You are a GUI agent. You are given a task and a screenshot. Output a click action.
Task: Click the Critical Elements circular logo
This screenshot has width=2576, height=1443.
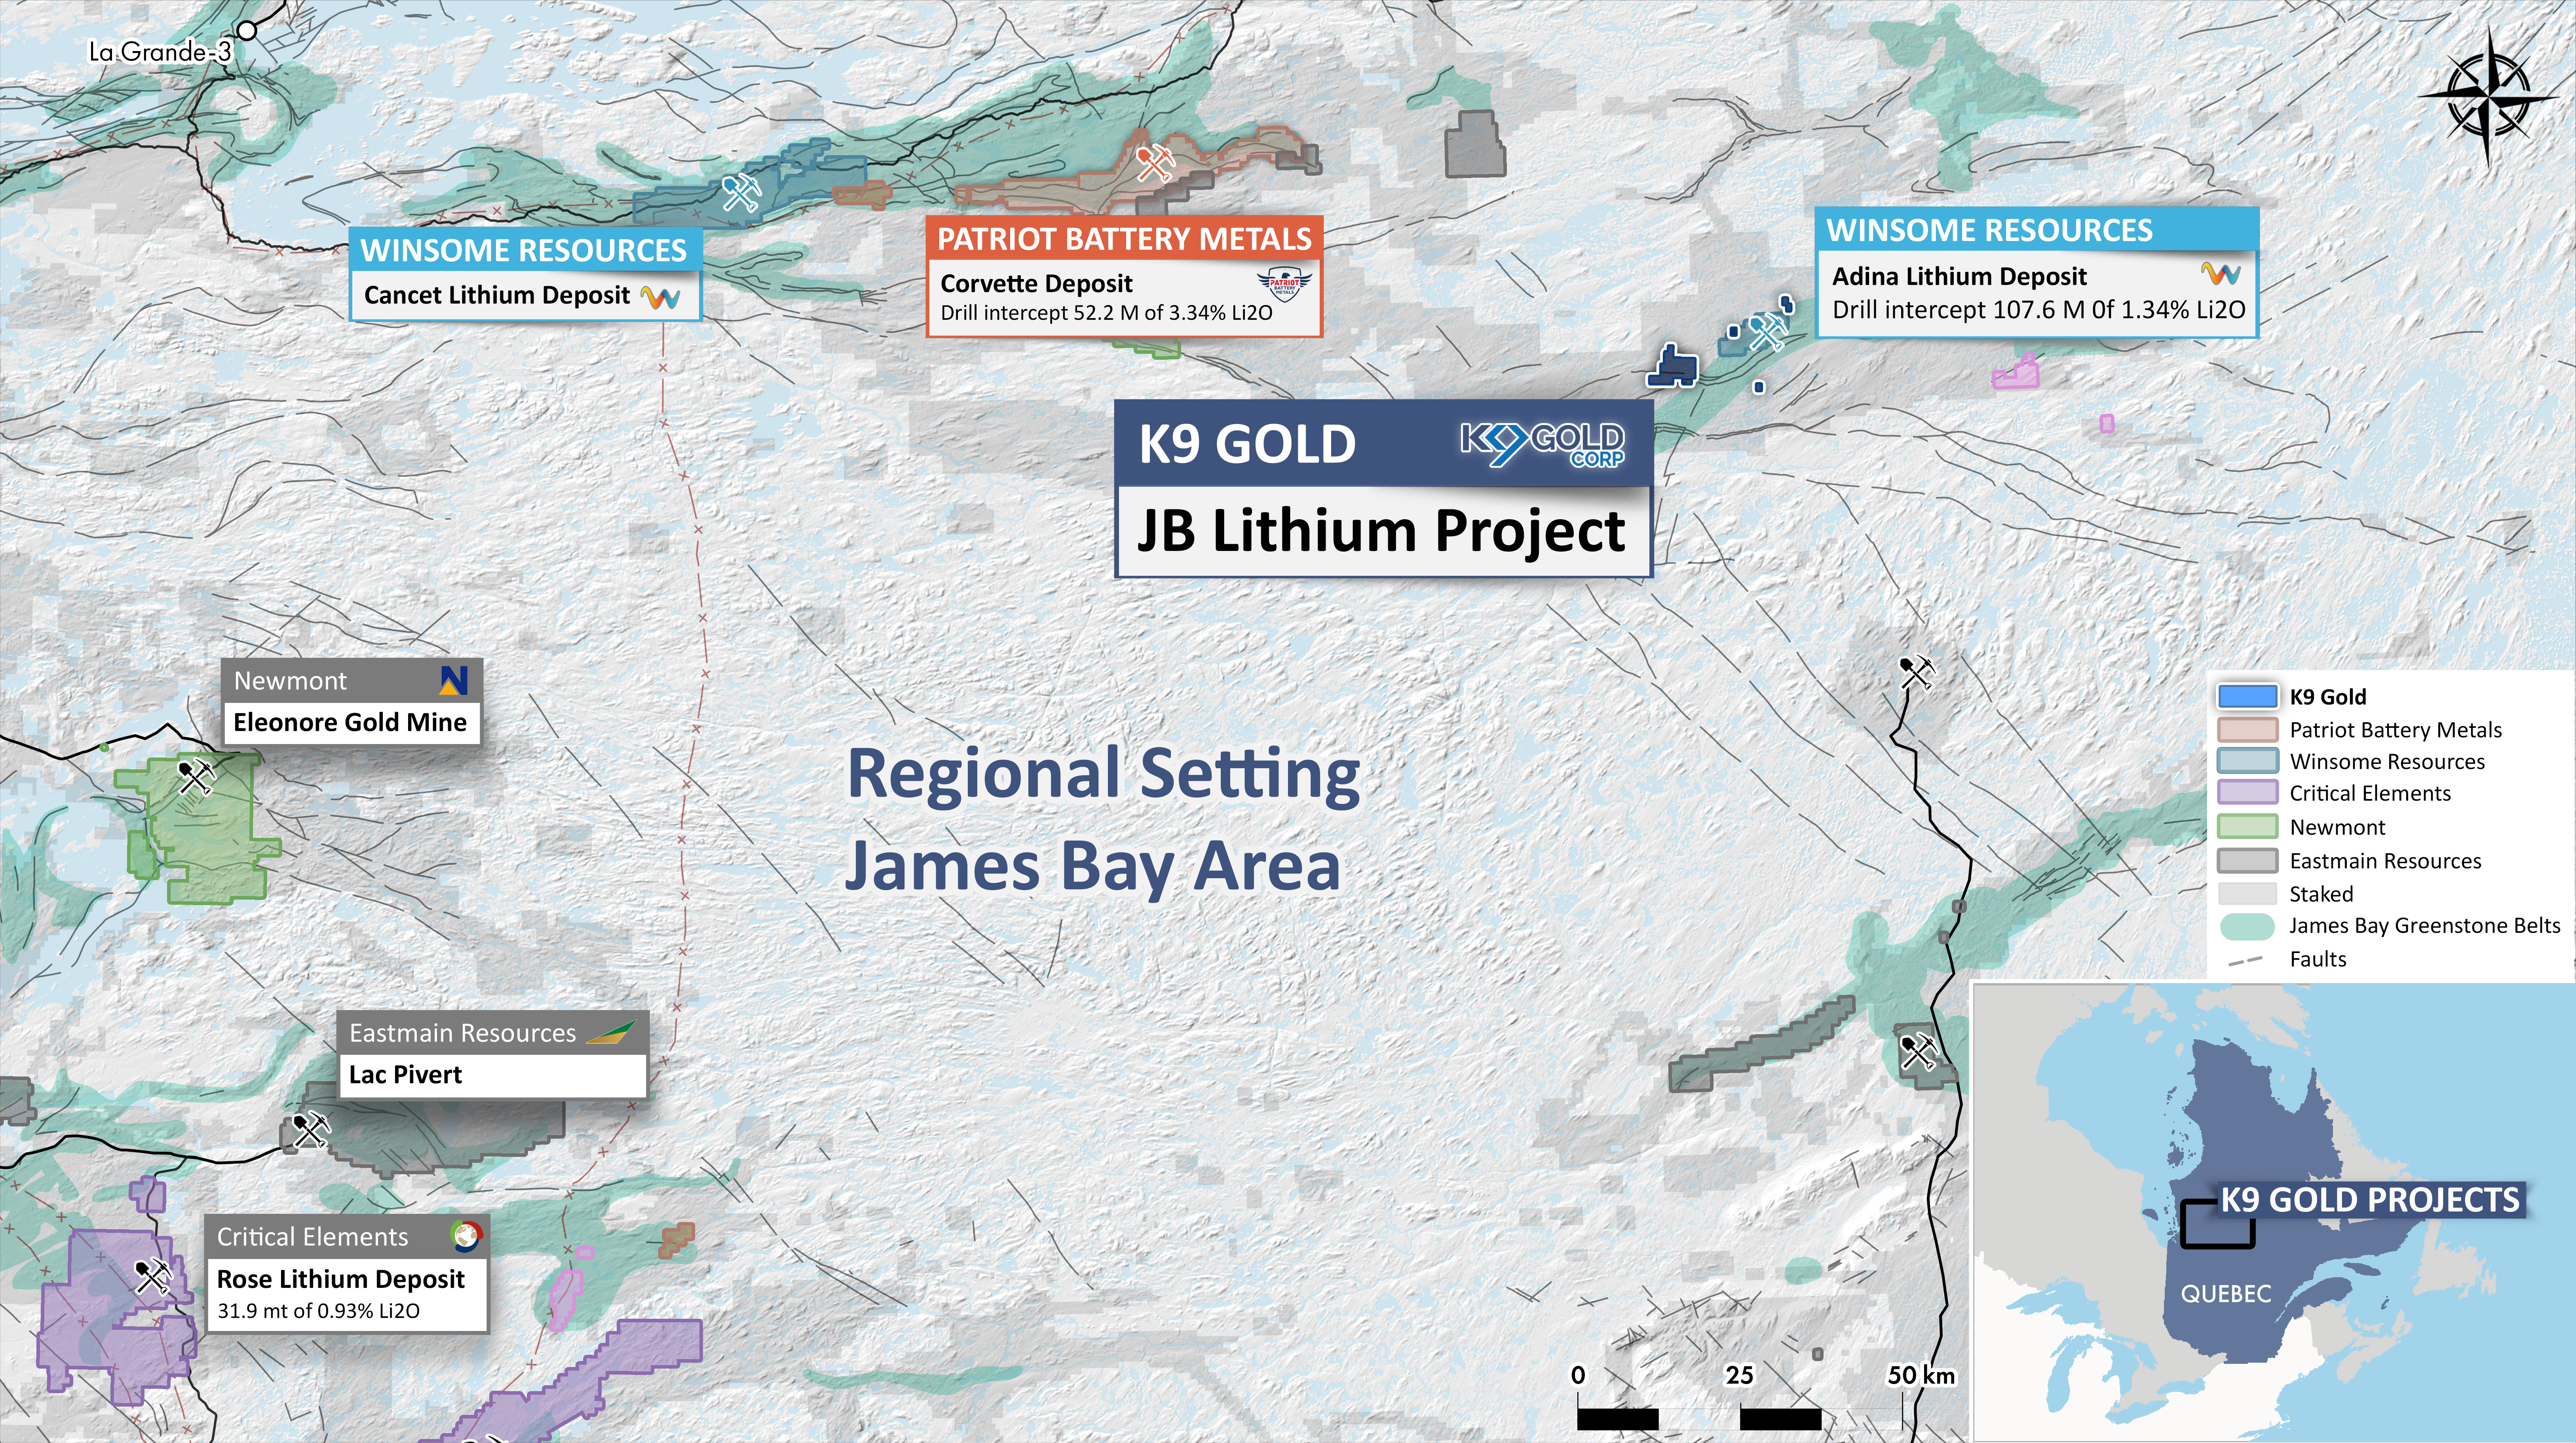point(465,1236)
